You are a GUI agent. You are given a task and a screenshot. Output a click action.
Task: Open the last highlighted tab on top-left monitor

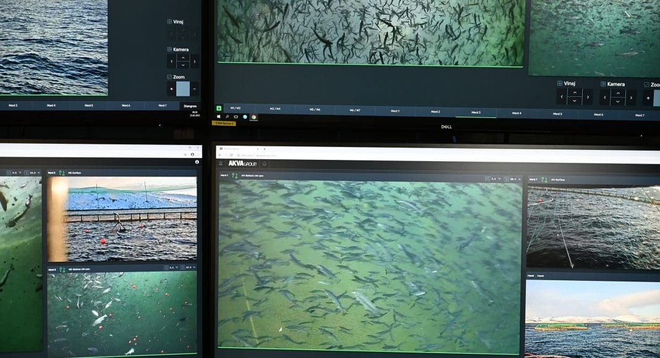190,106
